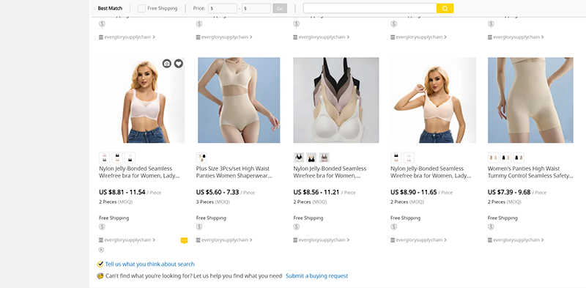Click the dollar guarantee icon under $5.60 product
This screenshot has height=288, width=586.
[199, 226]
